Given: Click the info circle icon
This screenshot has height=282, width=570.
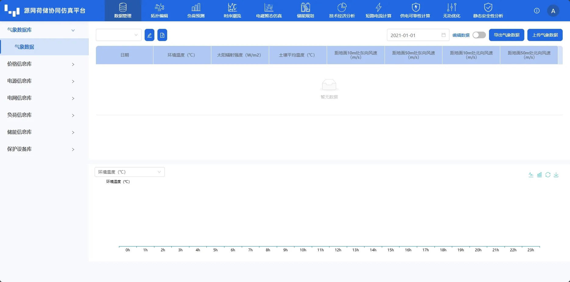Looking at the screenshot, I should click(x=537, y=11).
